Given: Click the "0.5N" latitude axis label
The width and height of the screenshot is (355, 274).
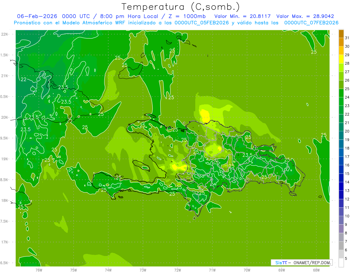Looking at the screenshot, I should coord(4,97).
